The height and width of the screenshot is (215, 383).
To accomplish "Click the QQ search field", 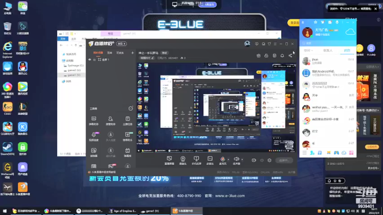I will coord(327,43).
